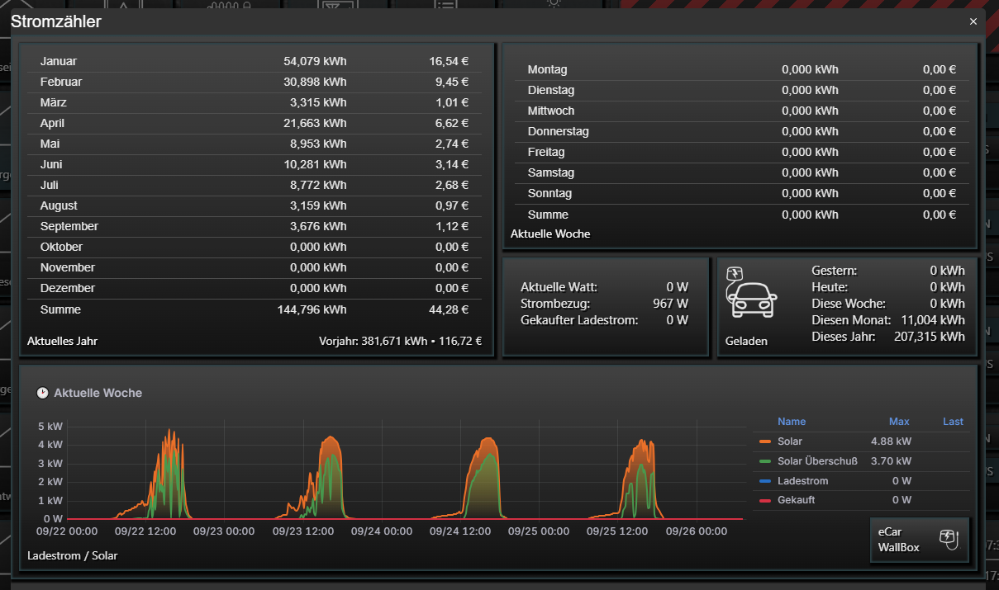The height and width of the screenshot is (590, 999).
Task: Sort the legend by Last column
Action: (x=953, y=422)
